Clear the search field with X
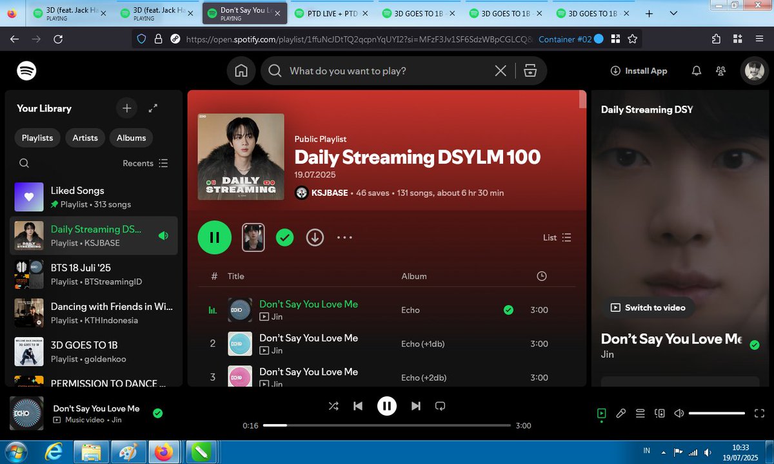Screen dimensions: 774x464 pos(501,71)
